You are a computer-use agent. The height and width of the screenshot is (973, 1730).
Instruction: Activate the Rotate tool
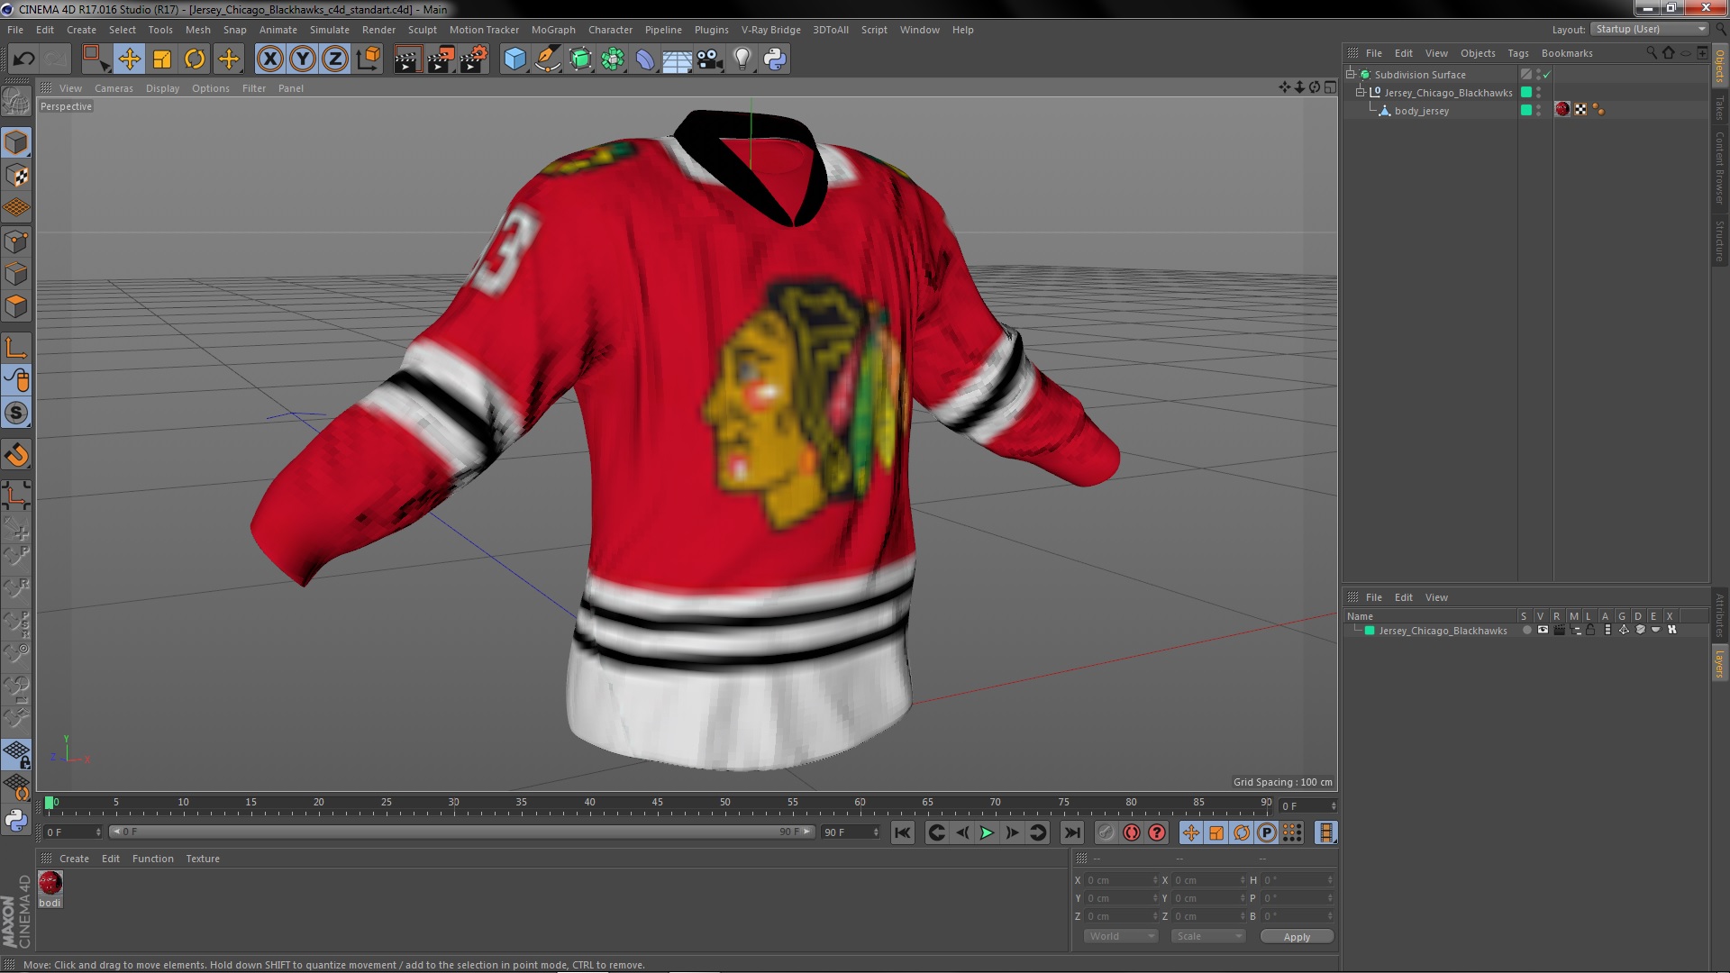click(195, 59)
